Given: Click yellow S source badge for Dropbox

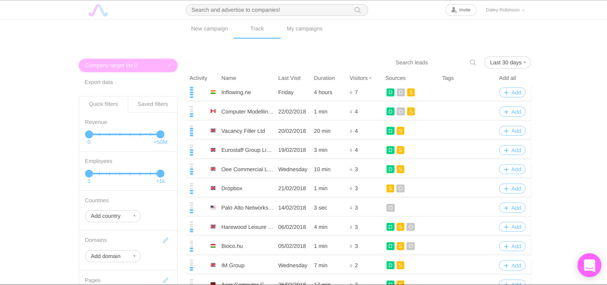Looking at the screenshot, I should (x=390, y=189).
